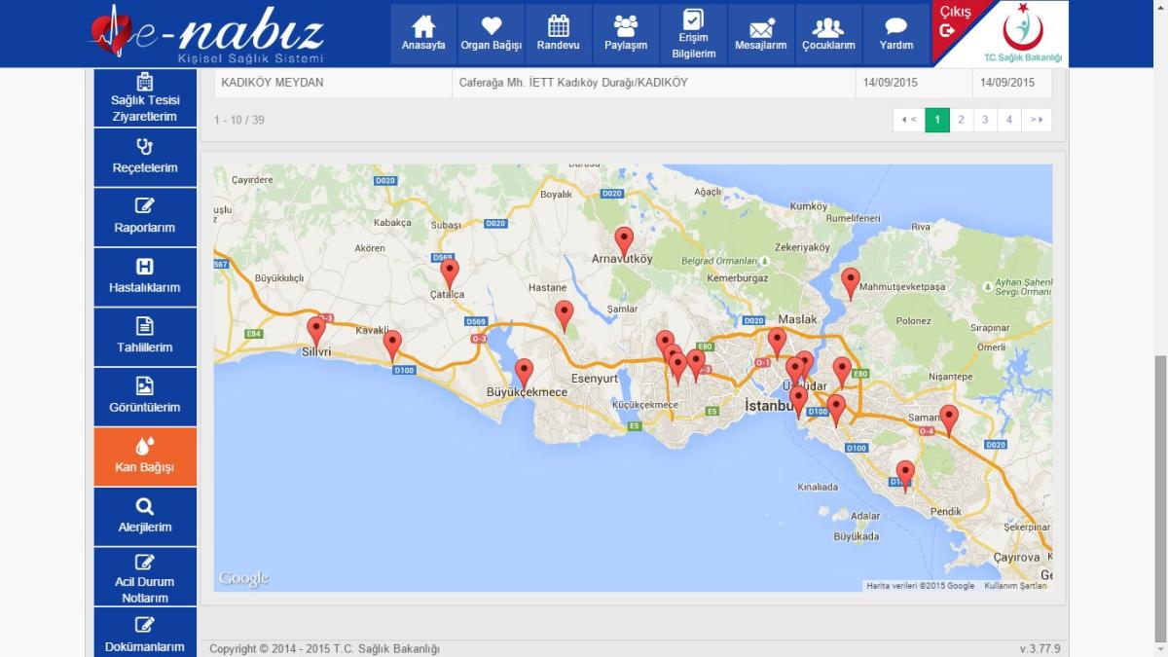Viewport: 1168px width, 657px height.
Task: Select the Paylaşım people icon
Action: (626, 26)
